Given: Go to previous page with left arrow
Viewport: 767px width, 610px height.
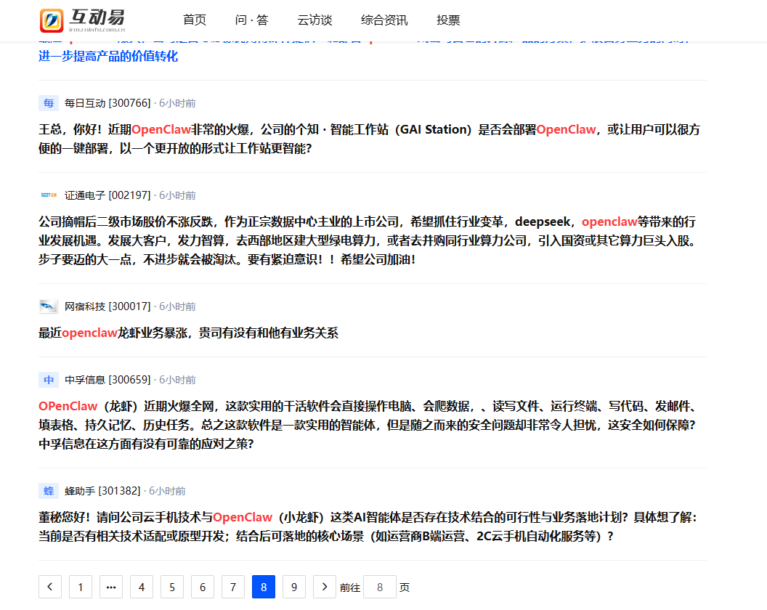Looking at the screenshot, I should [50, 587].
